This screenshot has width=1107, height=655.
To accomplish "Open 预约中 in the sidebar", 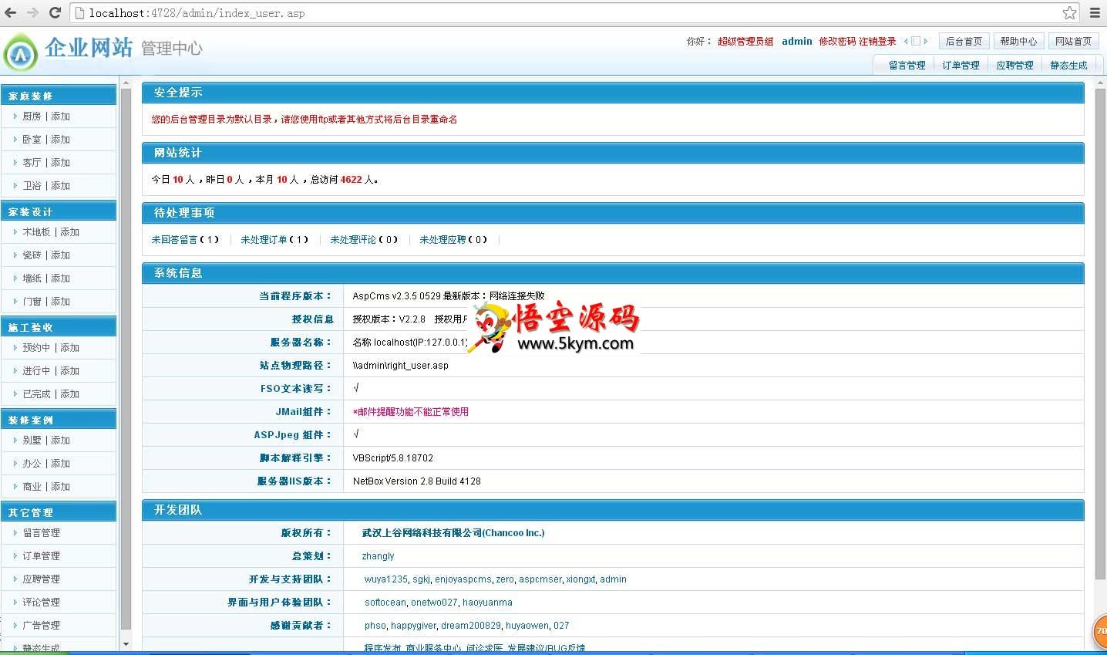I will click(36, 348).
